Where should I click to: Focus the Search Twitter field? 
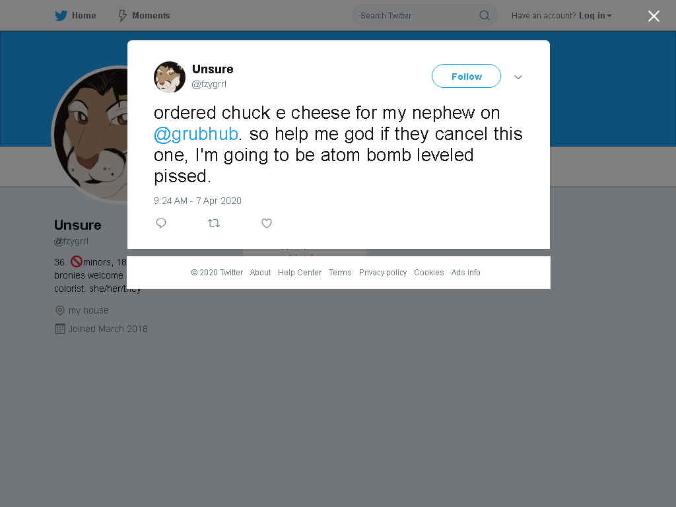tap(424, 16)
